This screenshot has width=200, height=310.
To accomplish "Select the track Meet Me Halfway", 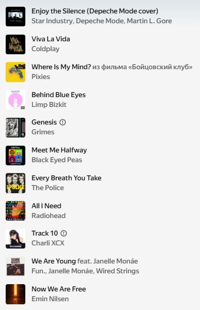I will pos(59,150).
